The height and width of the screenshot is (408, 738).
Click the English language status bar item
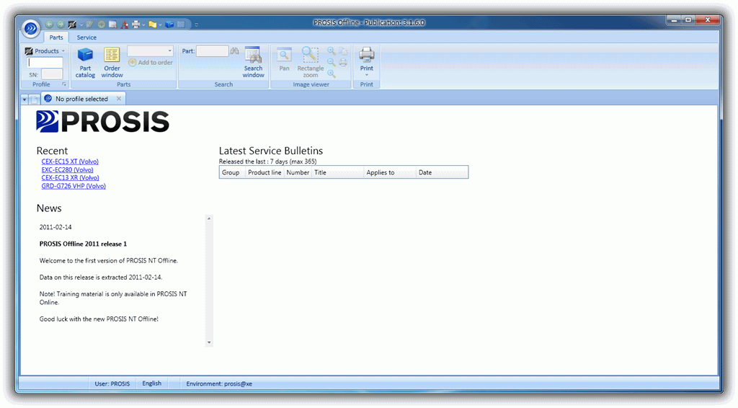[x=151, y=383]
